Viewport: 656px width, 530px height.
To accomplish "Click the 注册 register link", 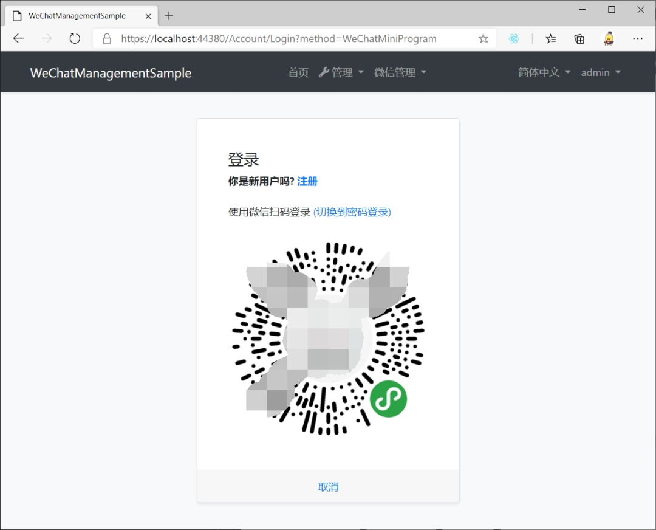I will pos(307,181).
